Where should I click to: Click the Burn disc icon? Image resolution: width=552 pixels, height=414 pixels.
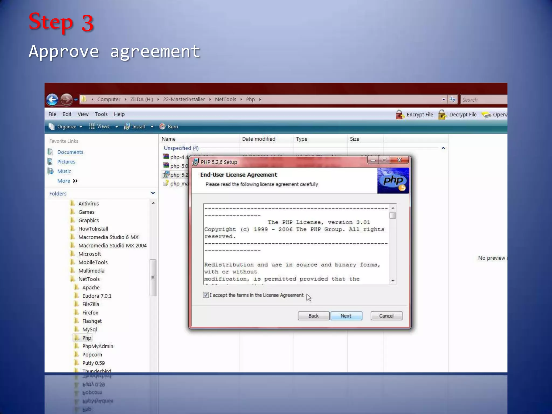162,126
